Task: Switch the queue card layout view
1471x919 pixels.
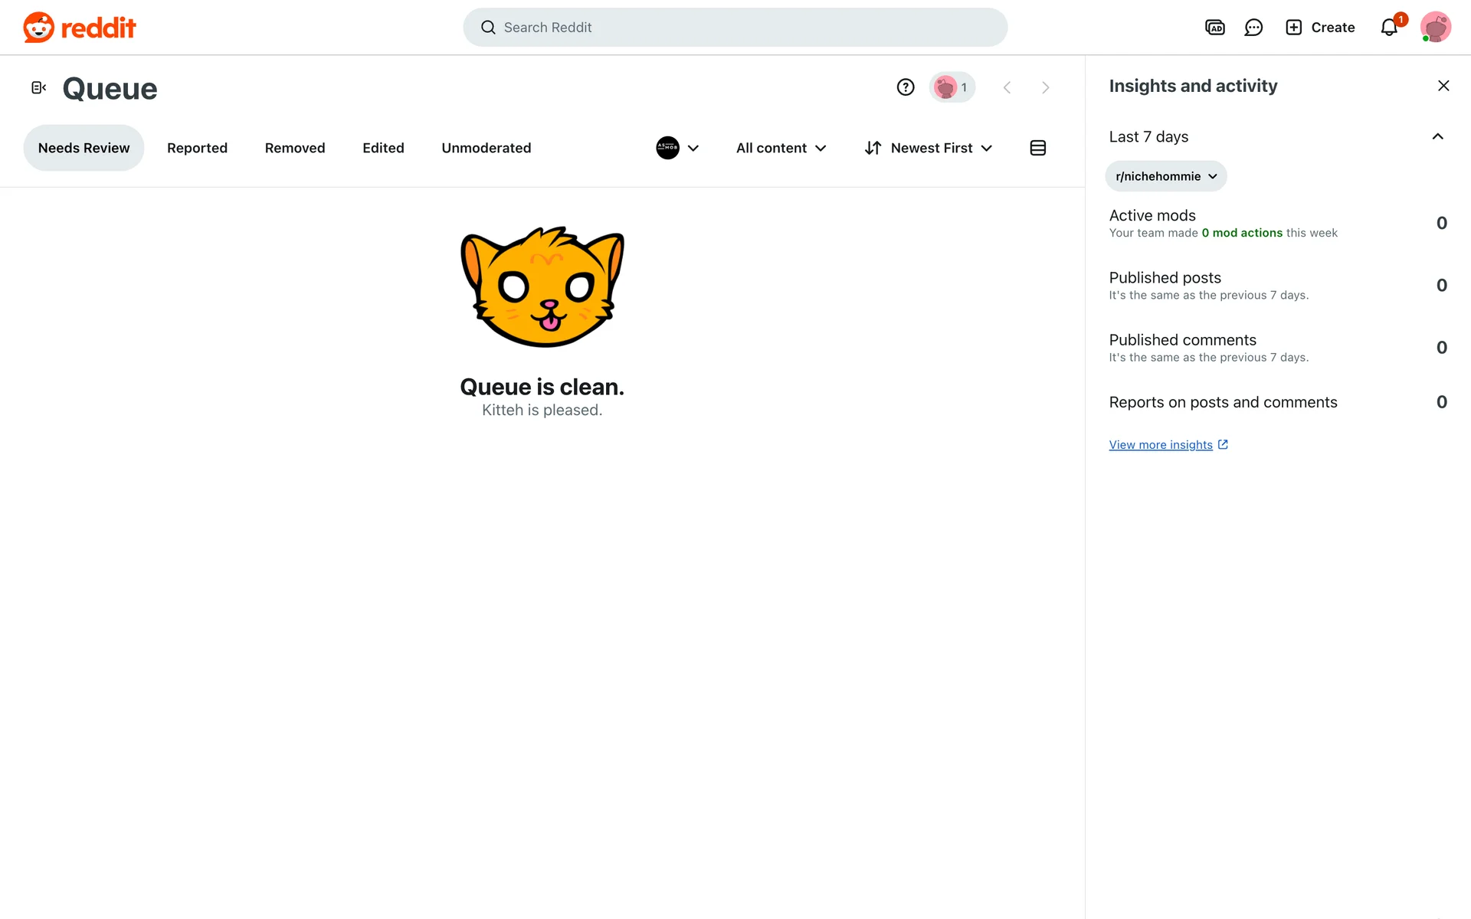Action: (x=1037, y=148)
